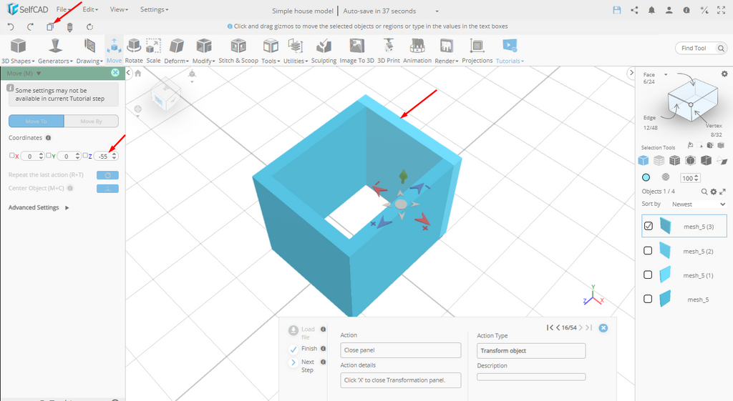The image size is (733, 401).
Task: Open Image To 3D tool
Action: [x=356, y=51]
